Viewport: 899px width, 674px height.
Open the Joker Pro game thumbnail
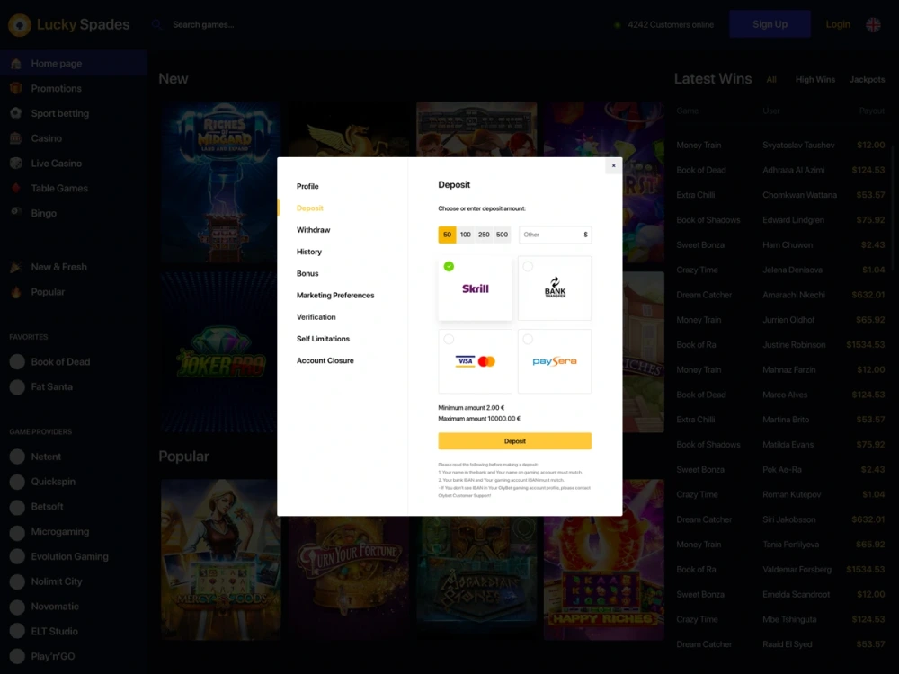[221, 352]
